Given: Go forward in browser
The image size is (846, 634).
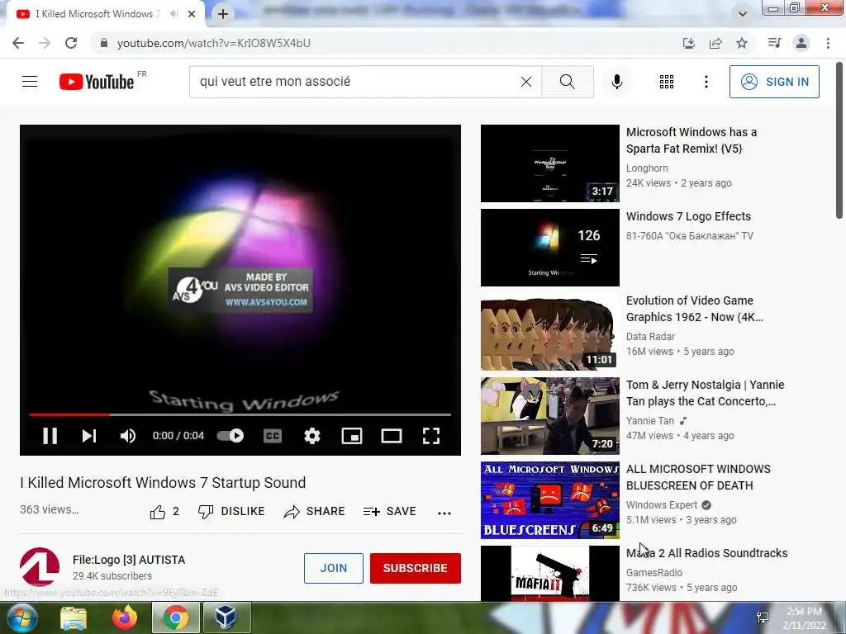Looking at the screenshot, I should (x=45, y=43).
